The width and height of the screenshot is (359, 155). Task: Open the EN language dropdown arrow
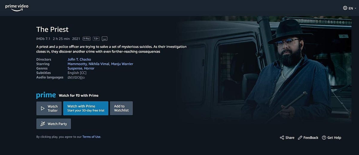pyautogui.click(x=355, y=8)
